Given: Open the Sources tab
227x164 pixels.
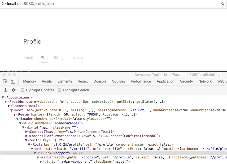Looking at the screenshot, I should pos(119,81).
